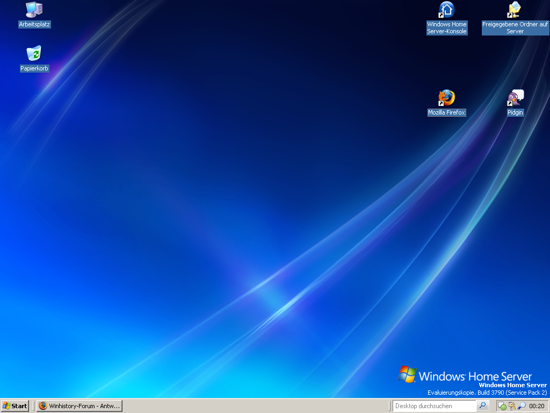Click the grip handle left of Desktop durchsuchen
550x413 pixels.
[x=390, y=406]
